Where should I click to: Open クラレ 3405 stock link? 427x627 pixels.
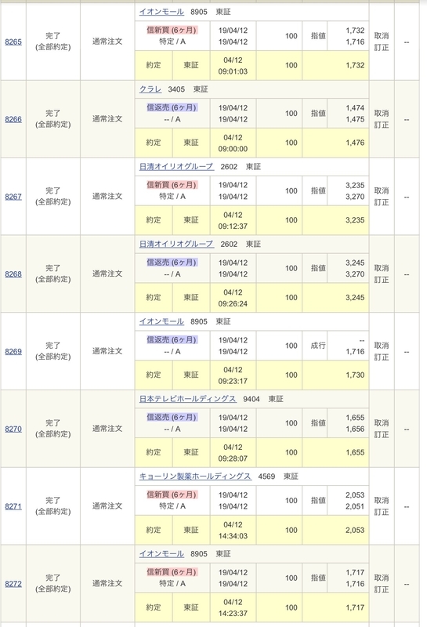click(150, 89)
